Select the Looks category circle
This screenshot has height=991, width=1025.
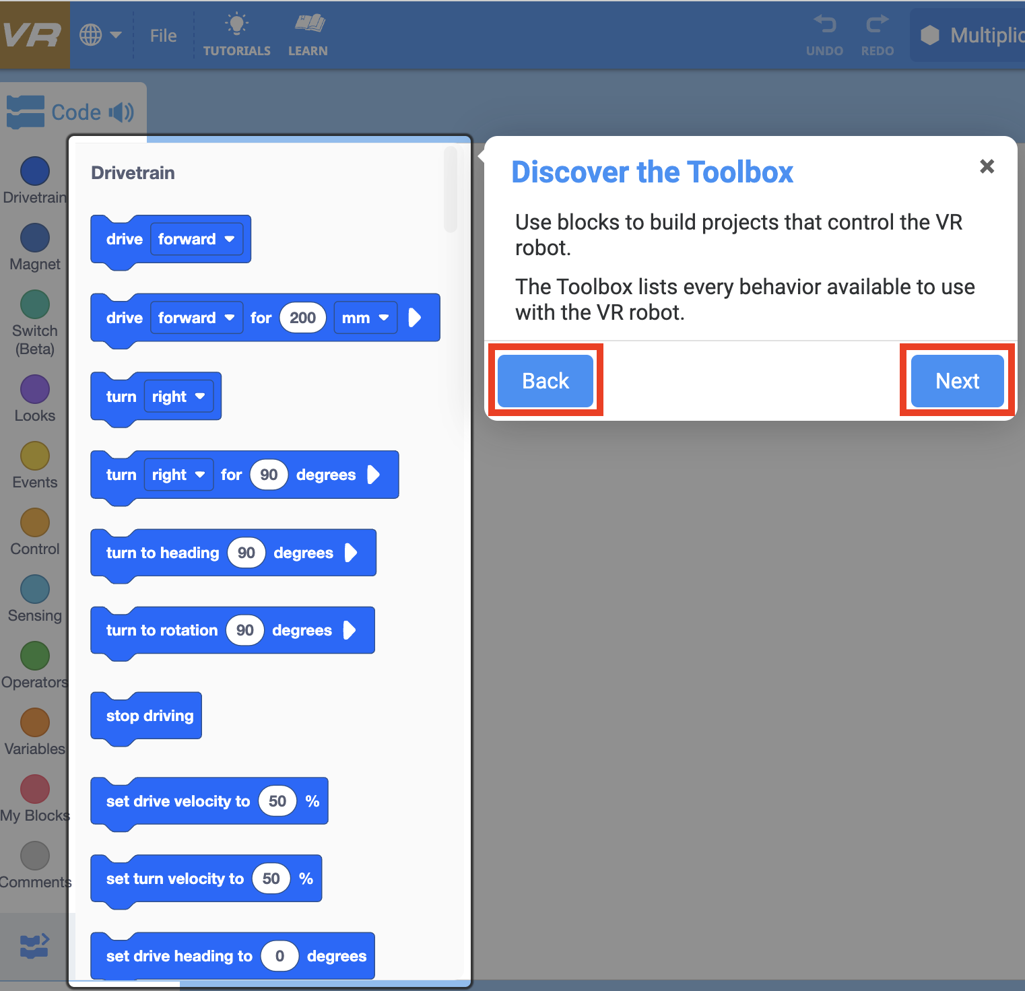coord(35,389)
